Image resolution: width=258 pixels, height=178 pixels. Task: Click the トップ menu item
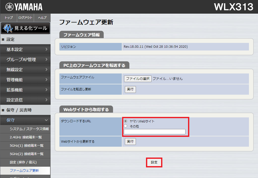click(x=8, y=18)
